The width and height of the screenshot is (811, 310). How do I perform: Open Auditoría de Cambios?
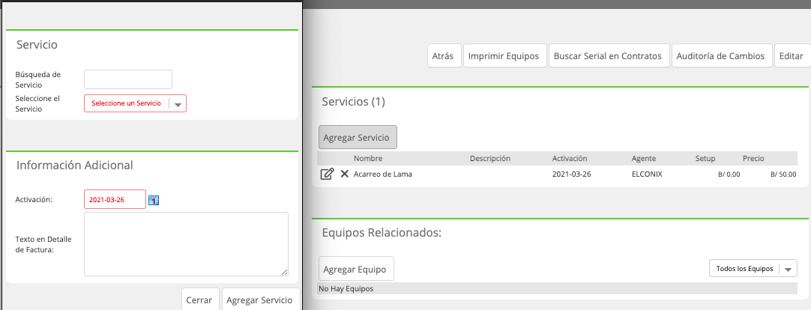coord(720,56)
